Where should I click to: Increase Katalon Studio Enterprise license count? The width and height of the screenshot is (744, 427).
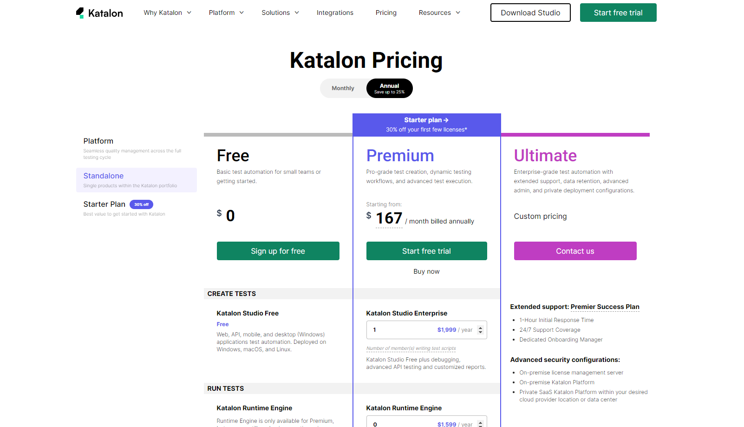[x=480, y=328]
